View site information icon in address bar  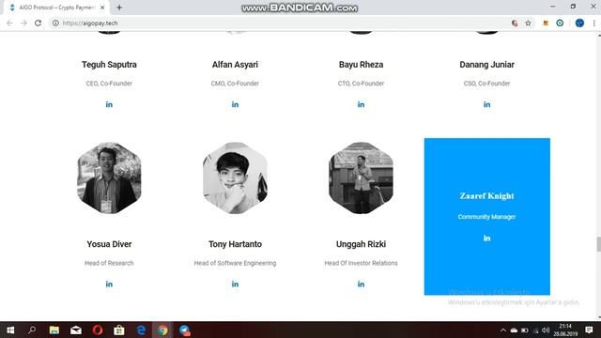coord(55,23)
